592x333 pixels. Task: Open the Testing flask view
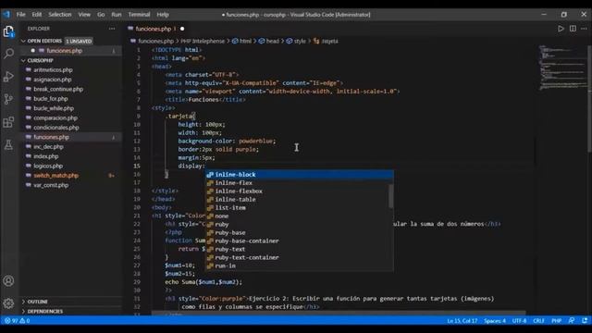click(8, 144)
